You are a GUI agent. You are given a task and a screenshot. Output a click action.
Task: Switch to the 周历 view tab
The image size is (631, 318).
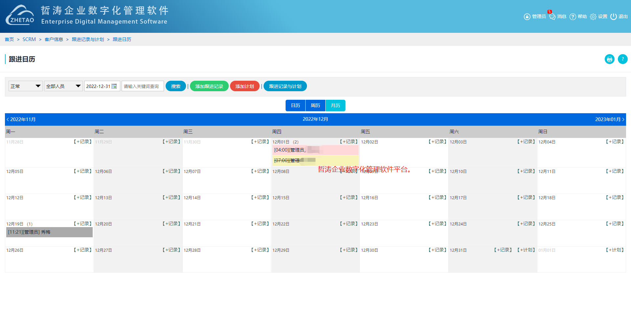click(x=315, y=105)
